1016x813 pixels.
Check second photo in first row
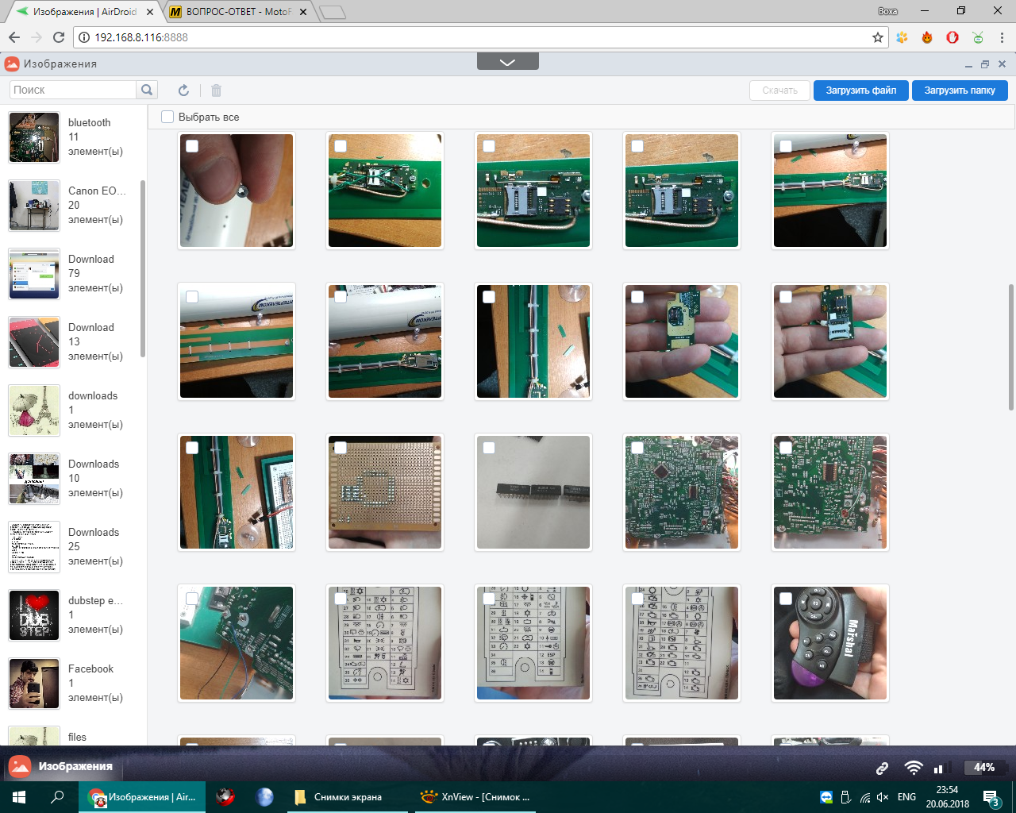[341, 146]
